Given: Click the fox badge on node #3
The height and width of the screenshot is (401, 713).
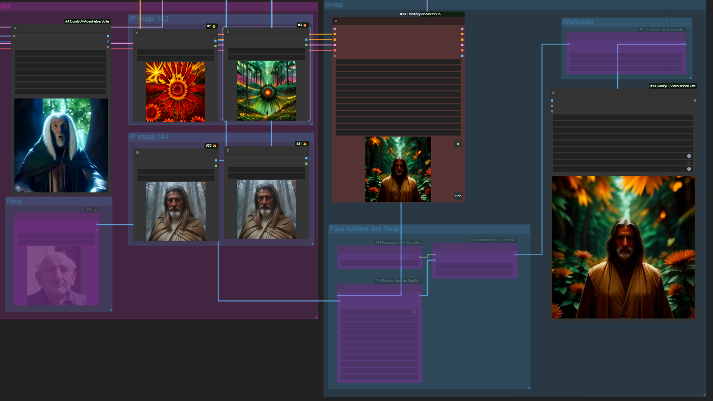Looking at the screenshot, I should pyautogui.click(x=305, y=25).
